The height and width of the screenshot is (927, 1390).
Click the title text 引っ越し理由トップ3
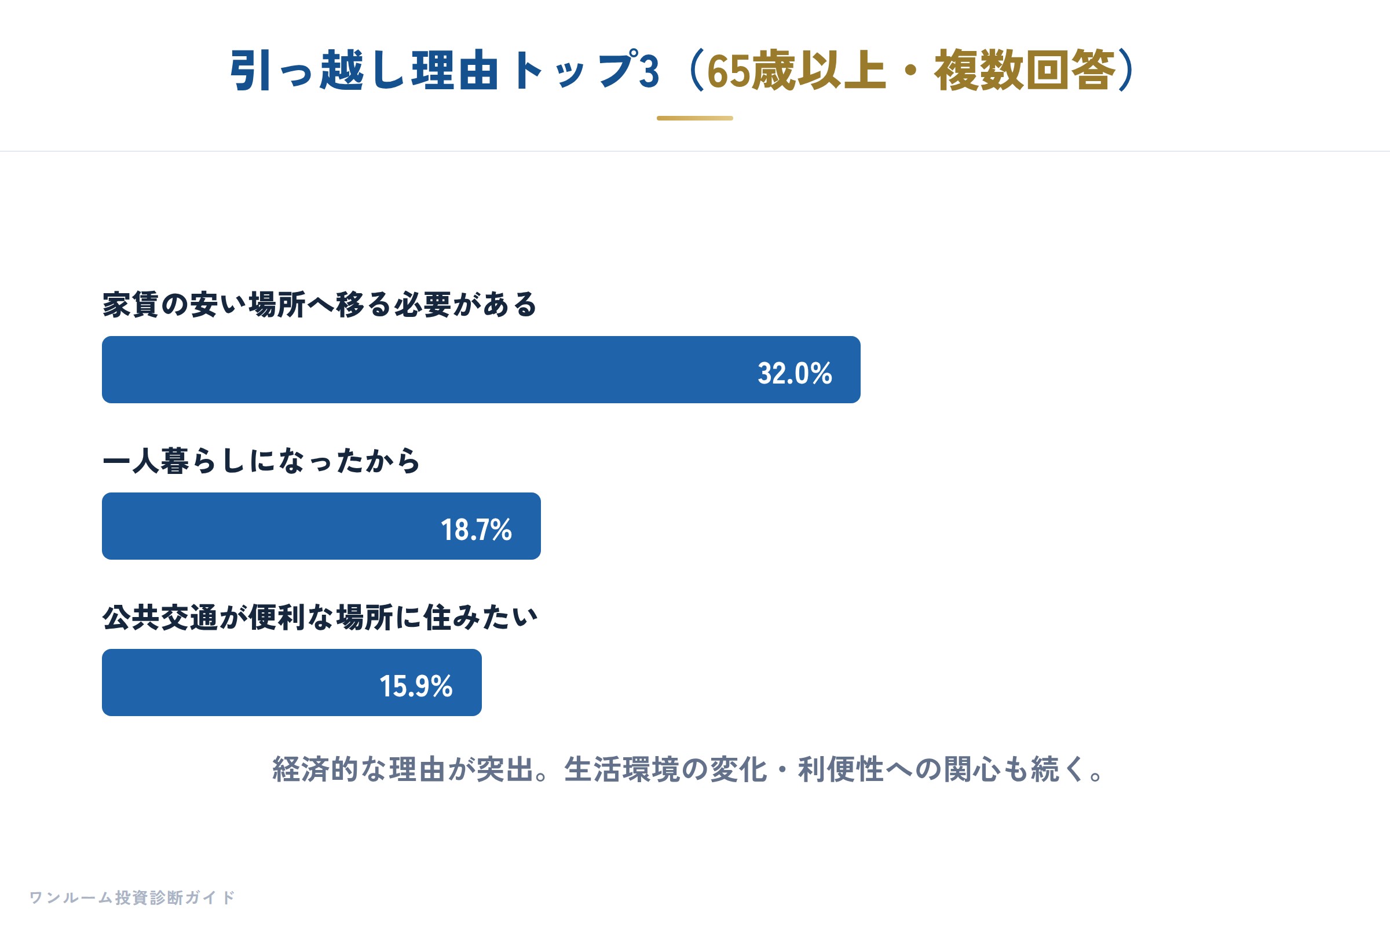pos(444,70)
